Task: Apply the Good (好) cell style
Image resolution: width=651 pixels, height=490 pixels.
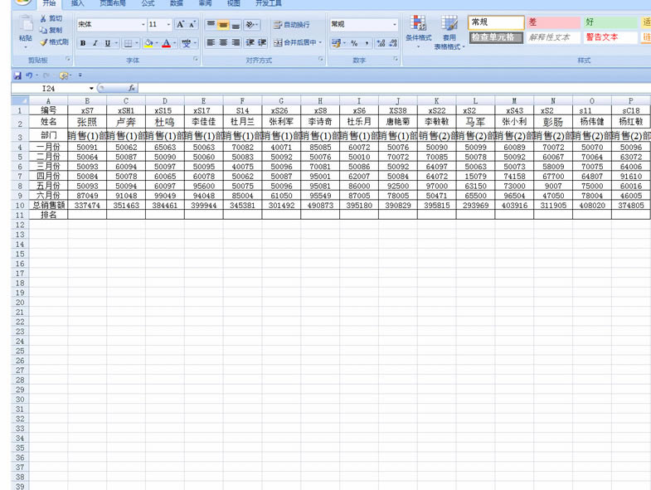Action: pos(610,22)
